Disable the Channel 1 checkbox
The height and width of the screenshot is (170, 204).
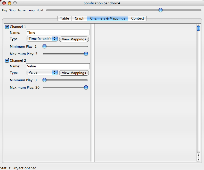click(x=7, y=27)
